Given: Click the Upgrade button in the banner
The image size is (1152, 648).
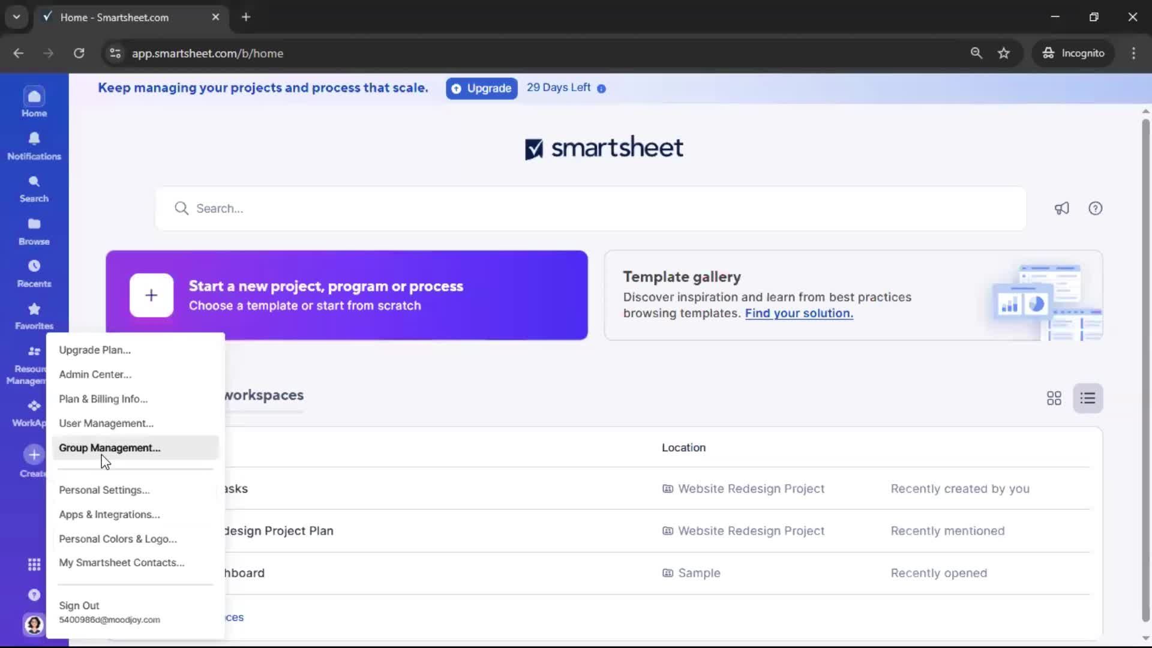Looking at the screenshot, I should click(481, 88).
